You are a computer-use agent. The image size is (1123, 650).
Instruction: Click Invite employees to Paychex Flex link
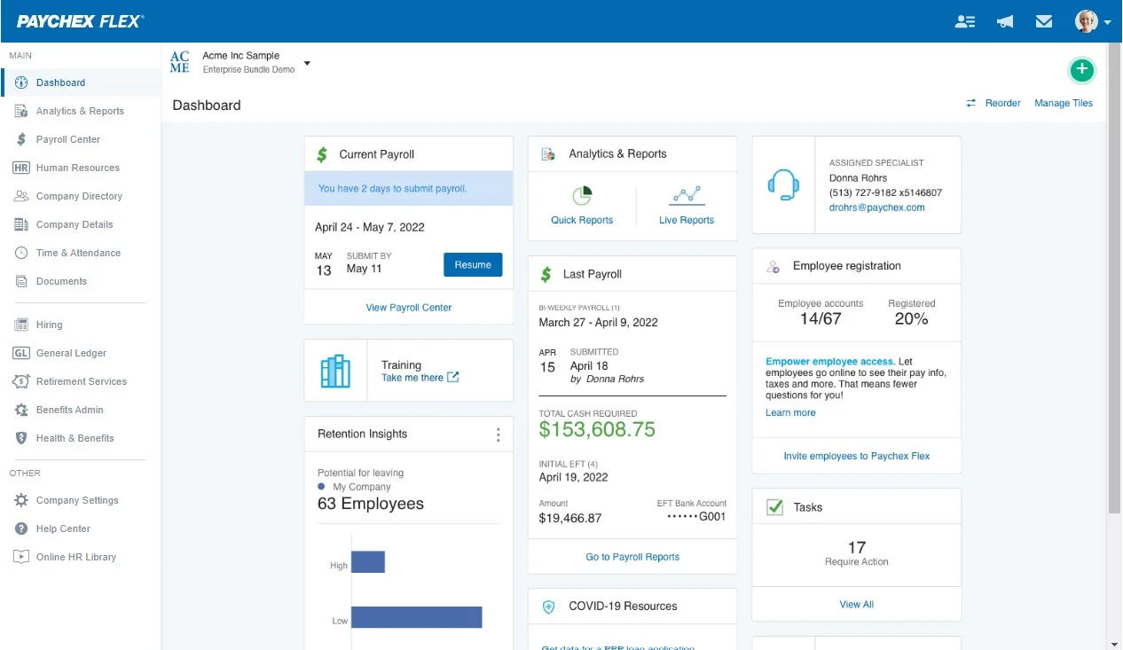(856, 456)
